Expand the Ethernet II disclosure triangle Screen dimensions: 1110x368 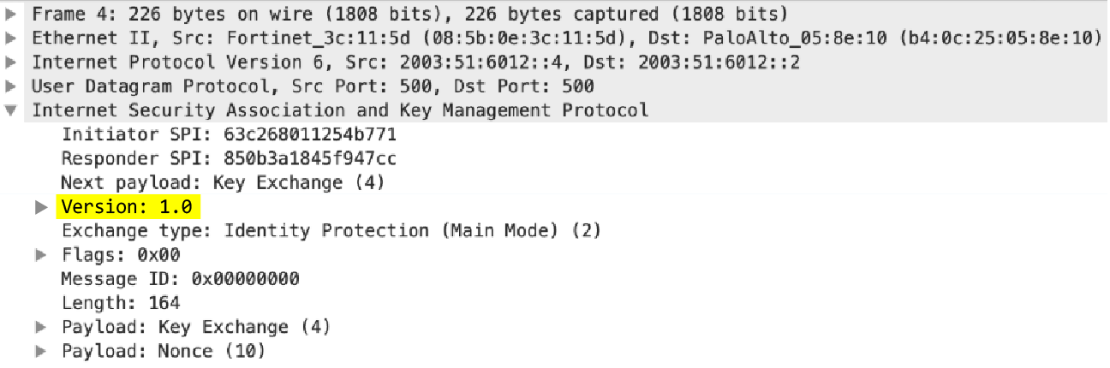pos(10,39)
